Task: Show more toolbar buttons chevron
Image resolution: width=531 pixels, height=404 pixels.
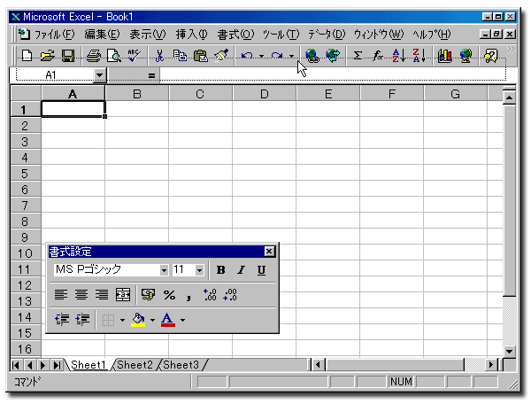Action: (511, 50)
